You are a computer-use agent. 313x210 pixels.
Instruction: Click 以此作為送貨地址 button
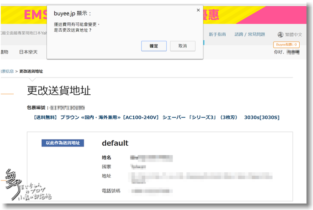tap(63, 143)
